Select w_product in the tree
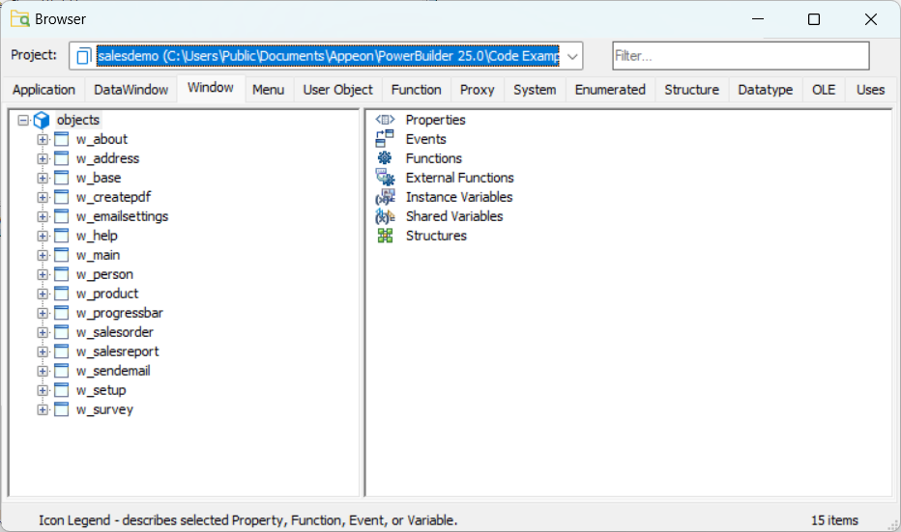The width and height of the screenshot is (901, 532). 106,294
